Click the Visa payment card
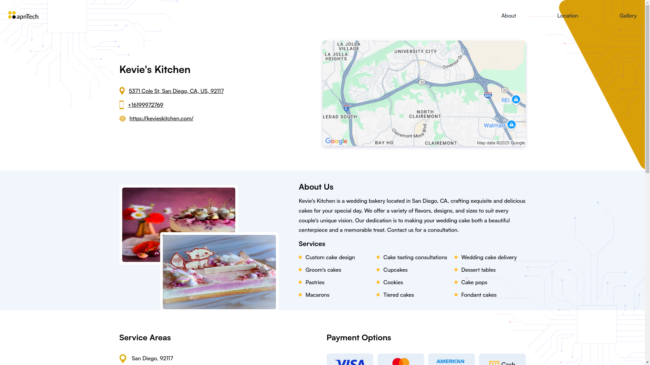Screen dimensions: 650x365 (350, 359)
